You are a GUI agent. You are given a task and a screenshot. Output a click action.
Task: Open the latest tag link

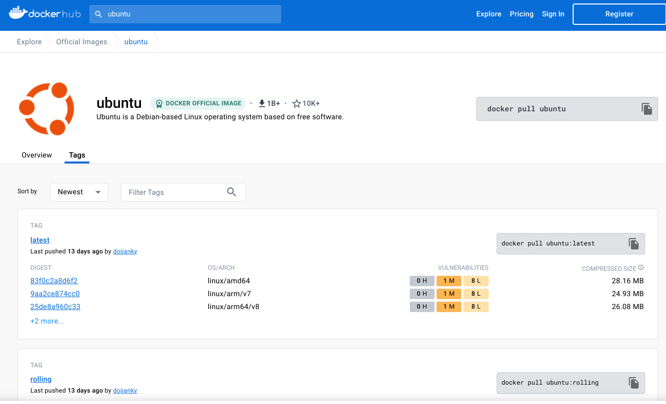(x=40, y=240)
